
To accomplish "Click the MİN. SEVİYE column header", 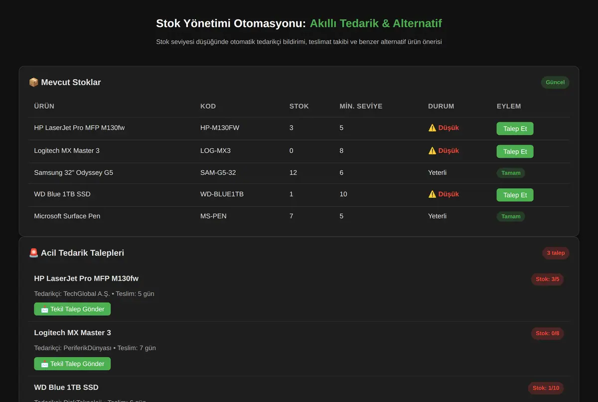I will 361,106.
